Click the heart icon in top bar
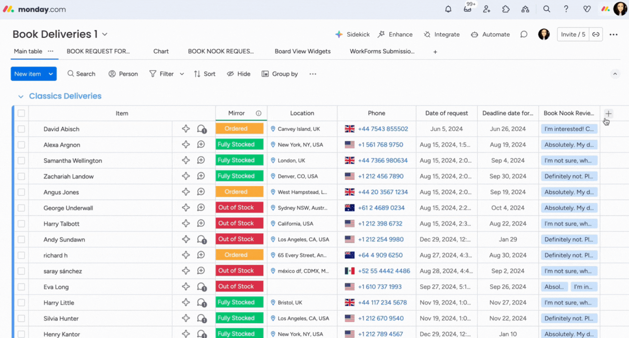This screenshot has height=338, width=629. 586,9
